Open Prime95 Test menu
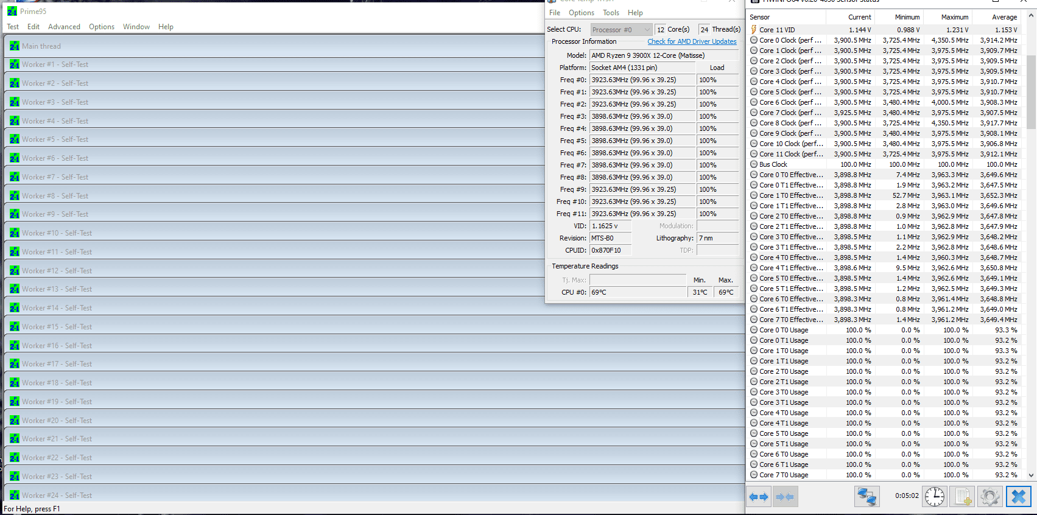 [x=13, y=27]
